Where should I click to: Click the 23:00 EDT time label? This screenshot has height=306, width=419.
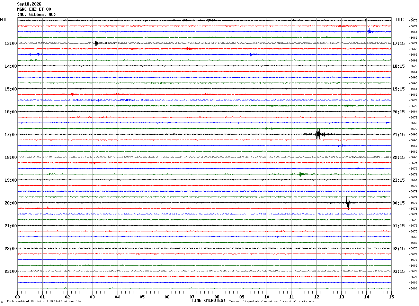(11, 271)
